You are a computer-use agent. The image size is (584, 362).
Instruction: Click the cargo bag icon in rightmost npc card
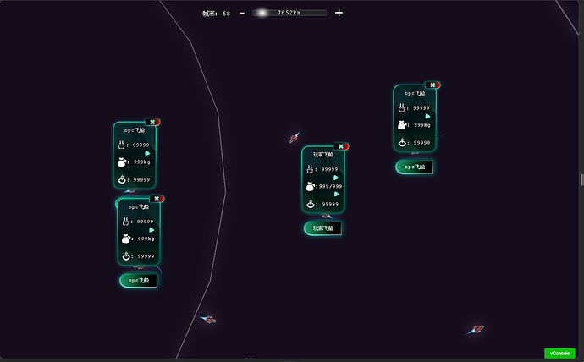coord(402,125)
